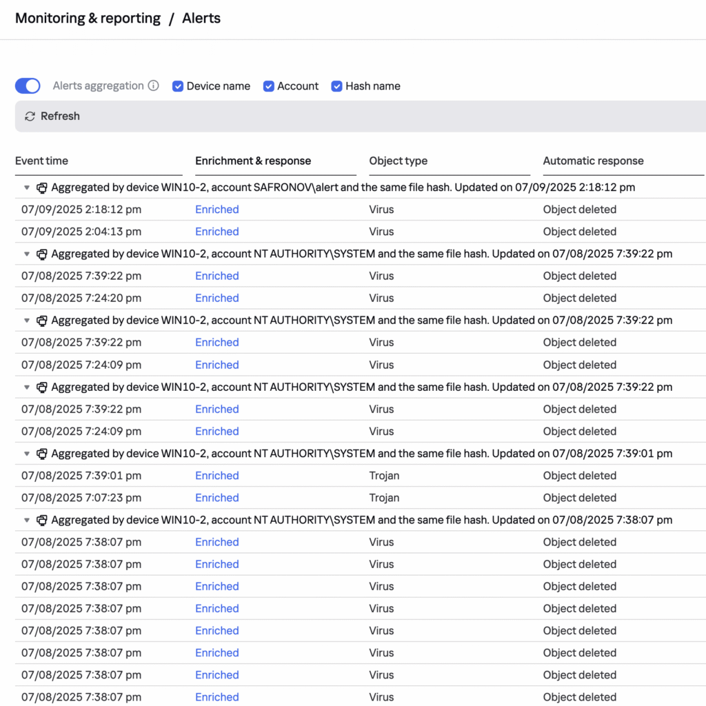706x706 pixels.
Task: Open the Enriched link for 07/09/2025 2:04:13 pm
Action: (x=216, y=232)
